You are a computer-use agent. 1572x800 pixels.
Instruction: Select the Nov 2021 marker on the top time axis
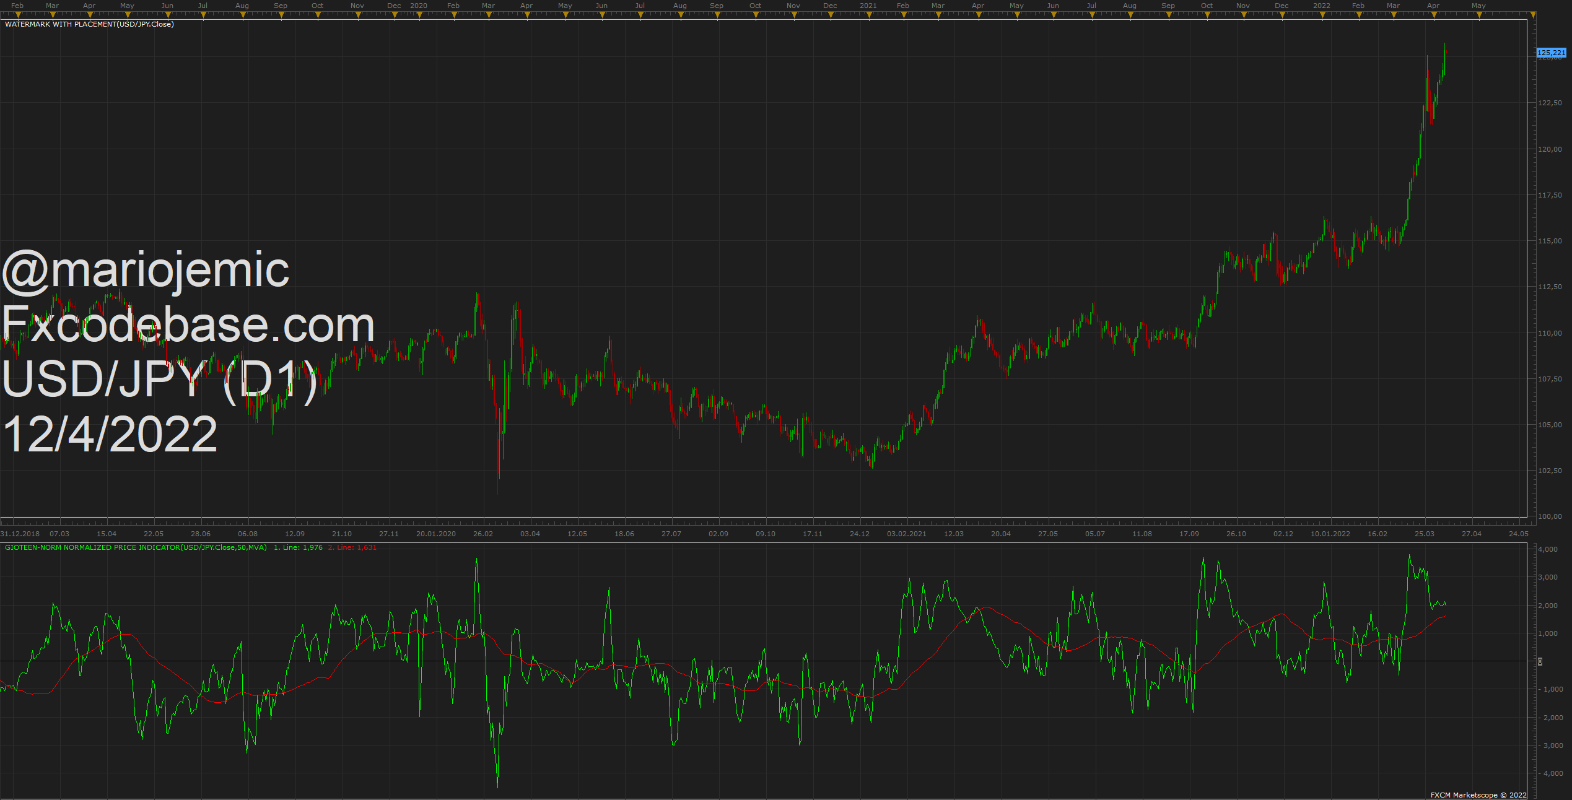1244,15
